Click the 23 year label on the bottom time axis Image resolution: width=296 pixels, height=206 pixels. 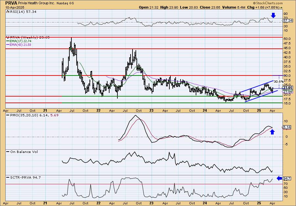pyautogui.click(x=151, y=203)
